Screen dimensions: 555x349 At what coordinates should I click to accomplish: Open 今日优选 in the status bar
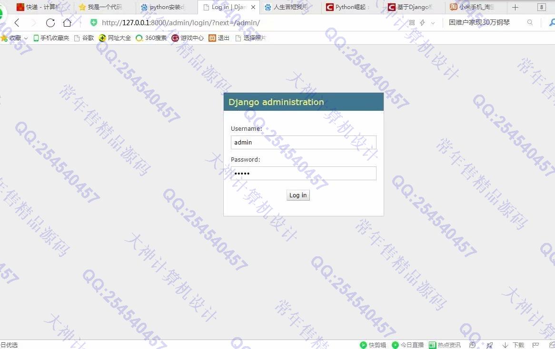(9, 345)
